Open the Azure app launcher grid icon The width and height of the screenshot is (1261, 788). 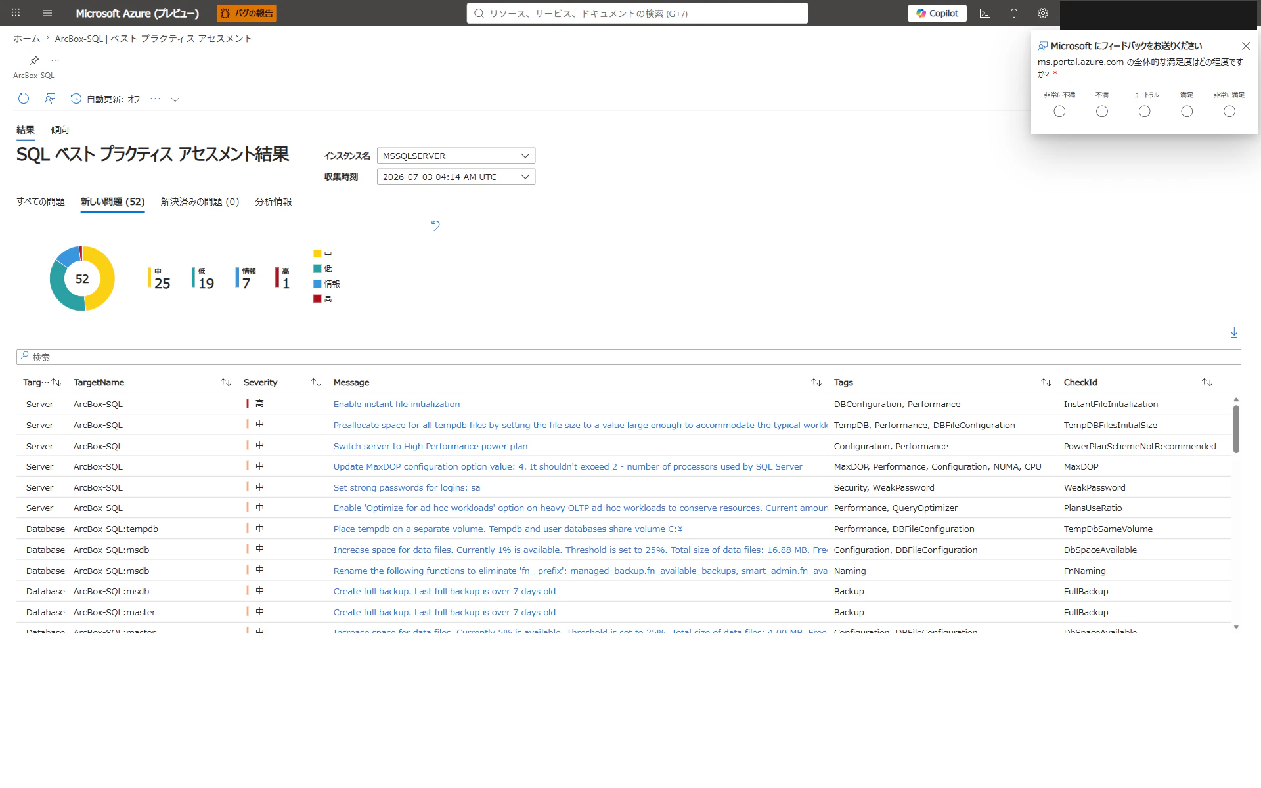(x=16, y=12)
